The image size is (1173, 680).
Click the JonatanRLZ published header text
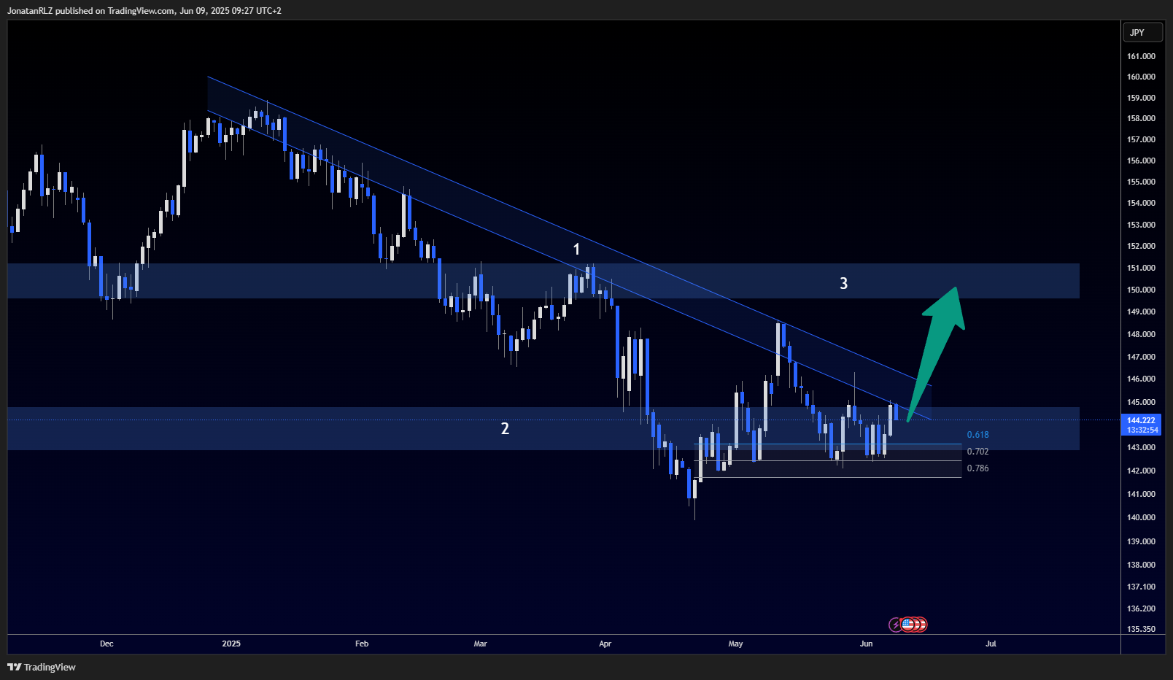click(144, 11)
